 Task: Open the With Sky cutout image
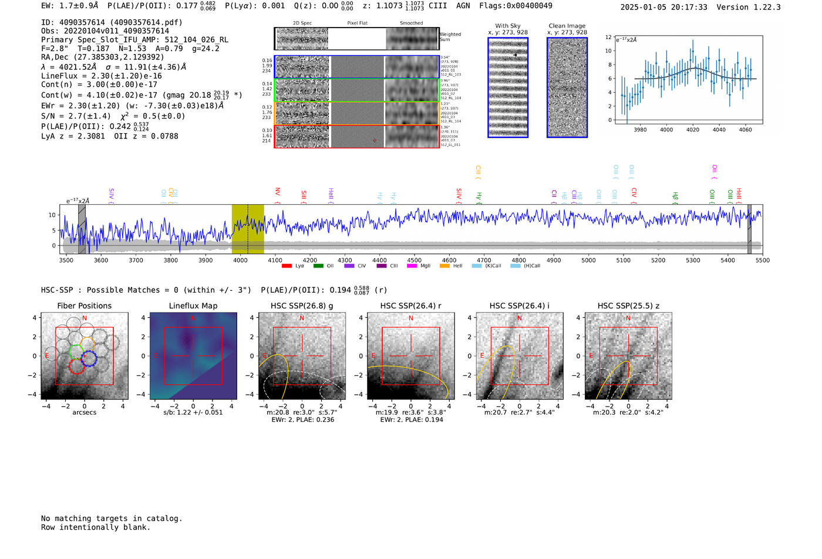pos(508,87)
